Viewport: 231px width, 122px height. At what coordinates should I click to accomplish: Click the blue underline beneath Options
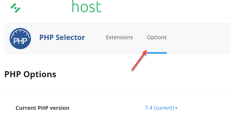click(x=157, y=53)
